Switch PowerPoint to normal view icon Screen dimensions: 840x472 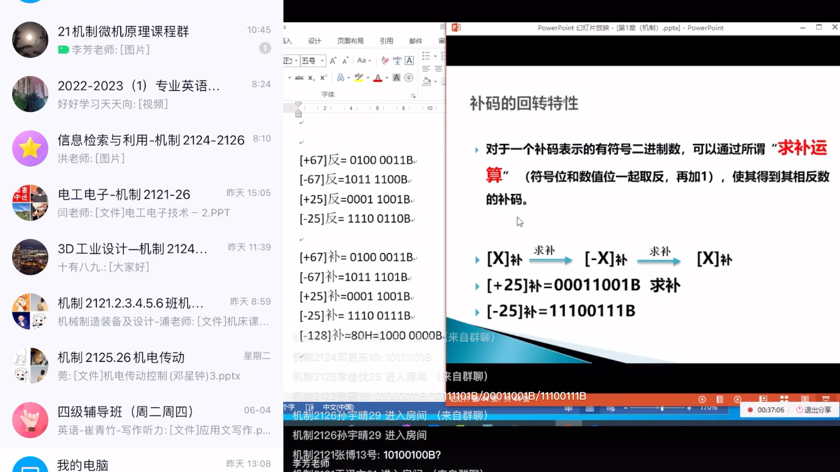pos(764,399)
